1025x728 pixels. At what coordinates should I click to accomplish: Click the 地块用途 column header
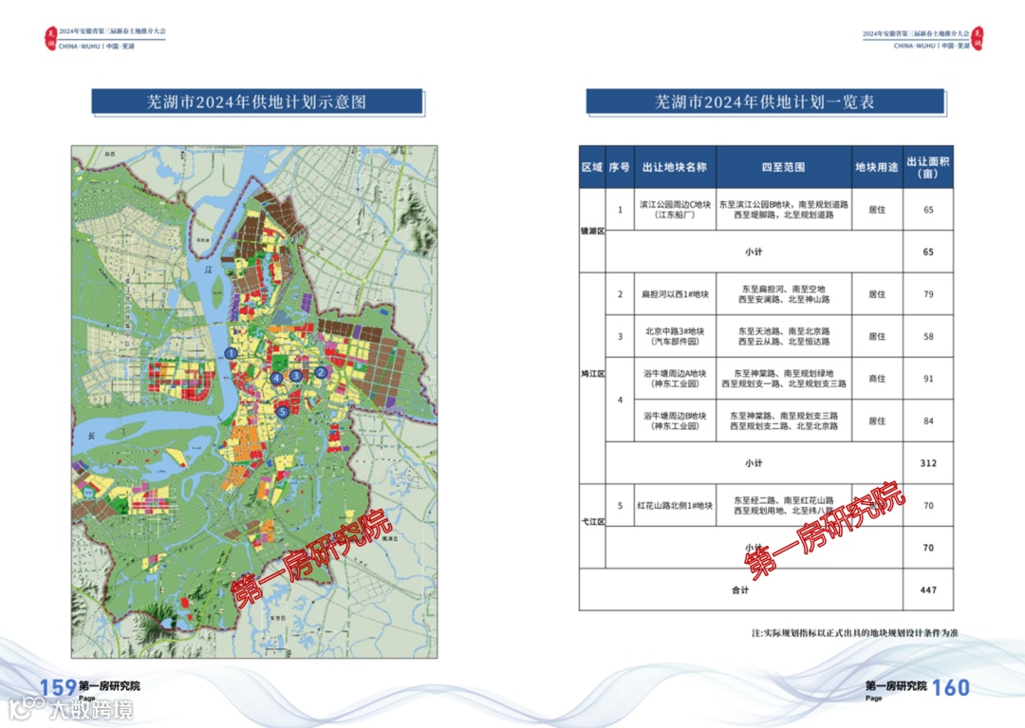[877, 167]
